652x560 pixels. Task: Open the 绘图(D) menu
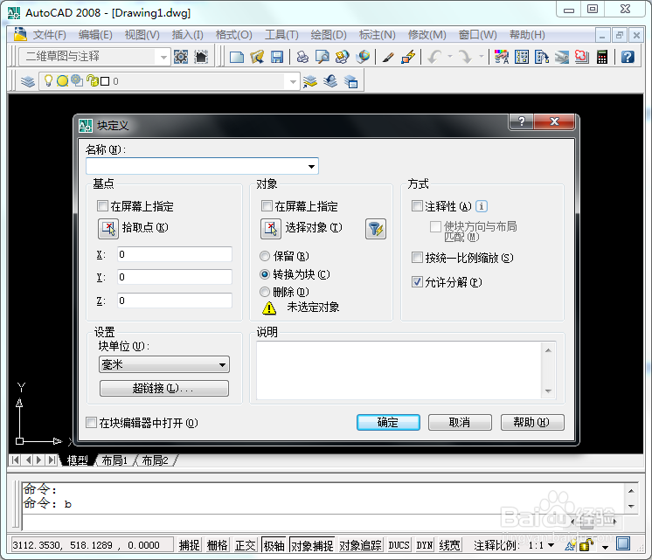(329, 35)
